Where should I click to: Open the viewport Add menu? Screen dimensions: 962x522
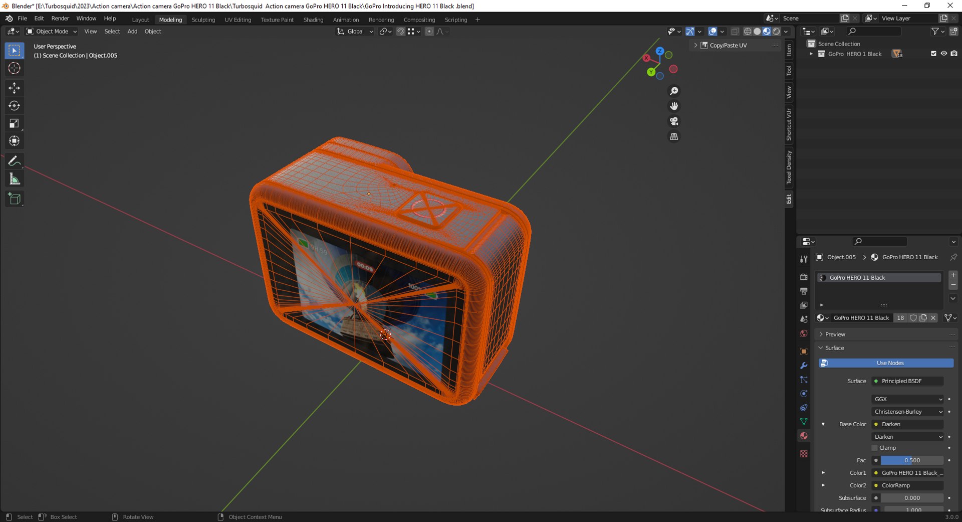[x=132, y=32]
